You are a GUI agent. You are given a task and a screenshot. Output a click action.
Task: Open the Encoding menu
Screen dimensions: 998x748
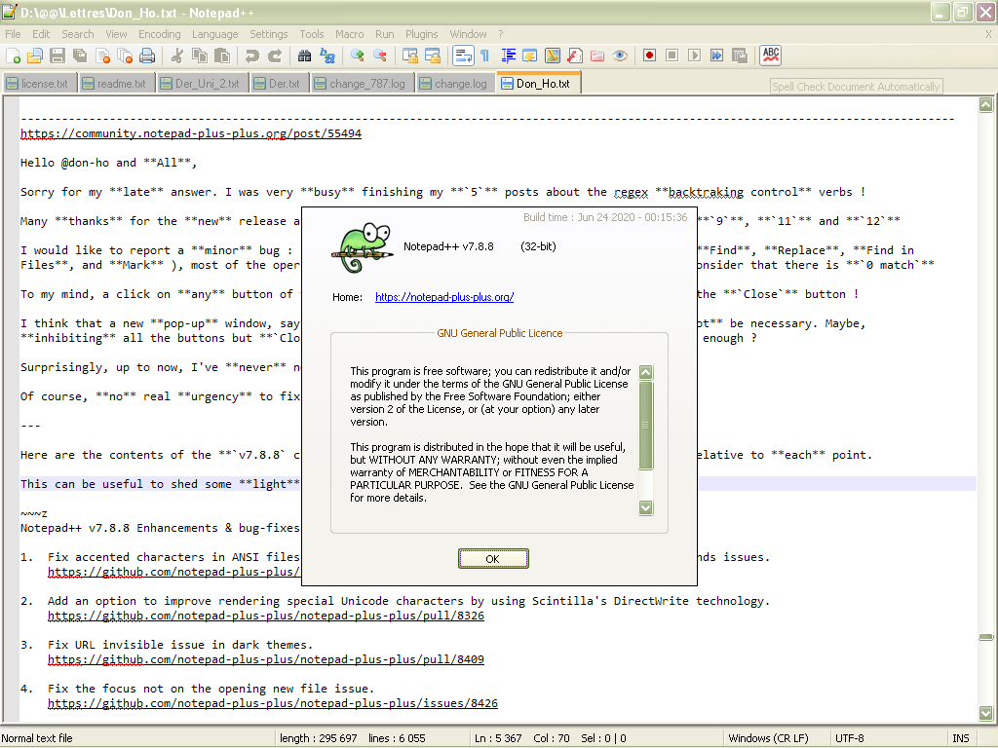click(x=160, y=34)
